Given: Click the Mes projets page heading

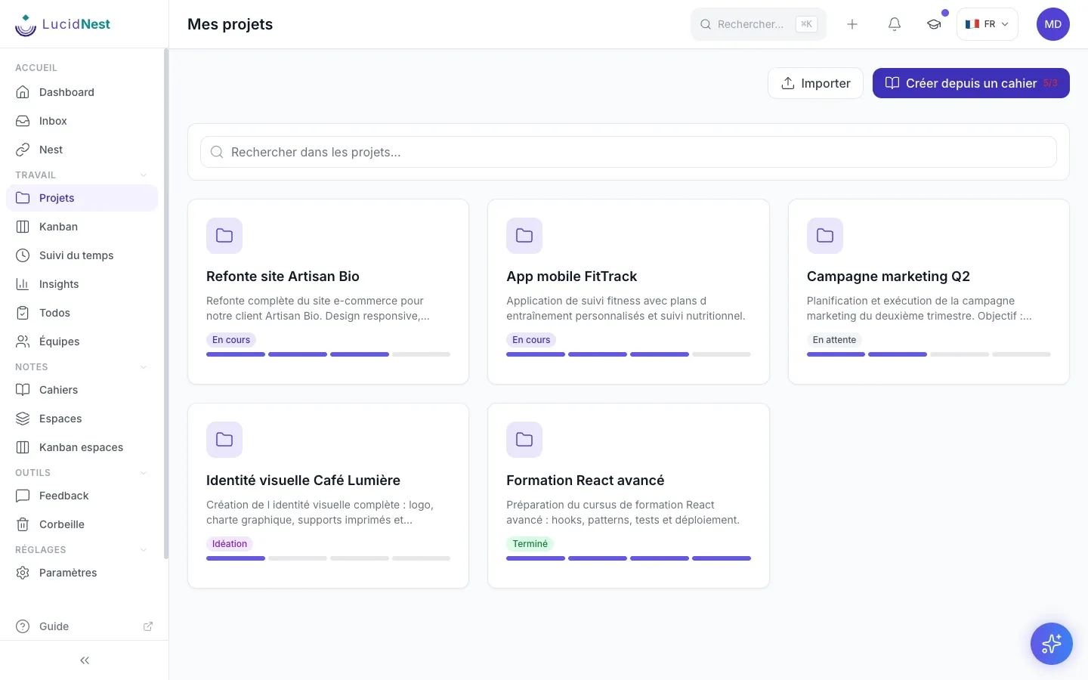Looking at the screenshot, I should pyautogui.click(x=230, y=24).
